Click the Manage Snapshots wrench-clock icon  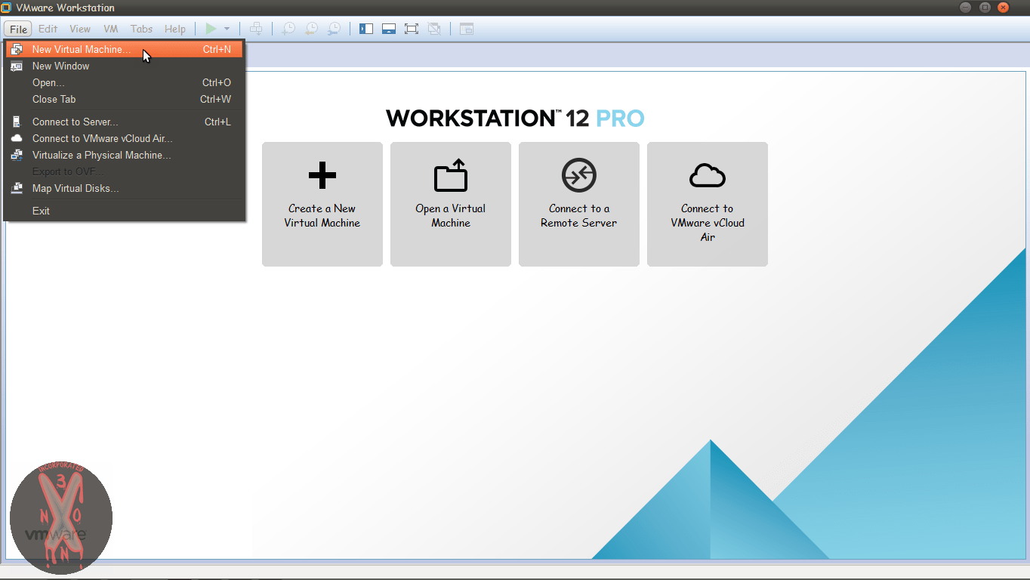click(334, 29)
